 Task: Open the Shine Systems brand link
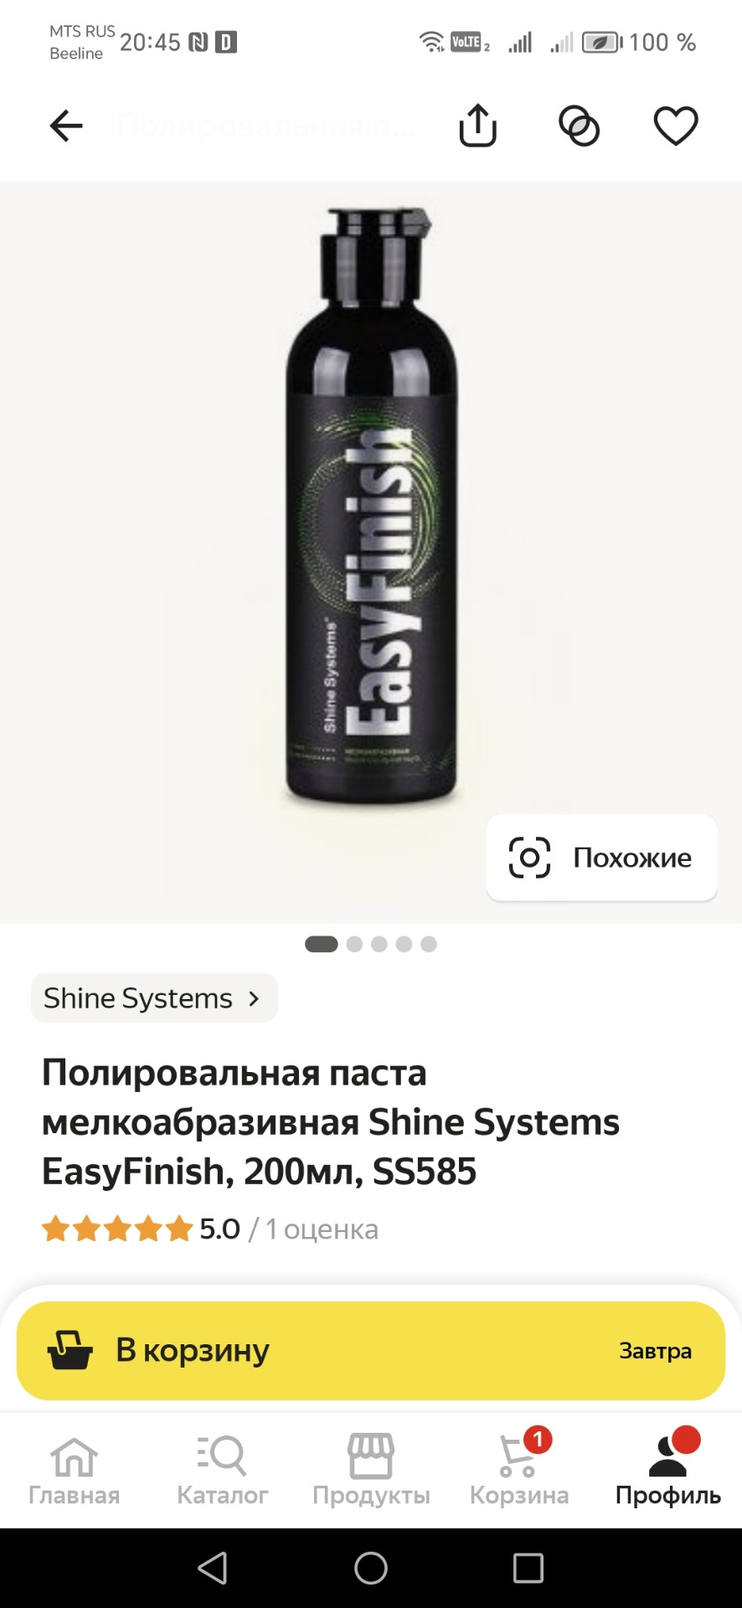154,998
